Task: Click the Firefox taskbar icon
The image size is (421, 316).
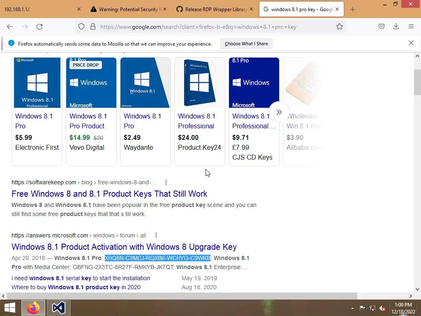Action: coord(33,308)
